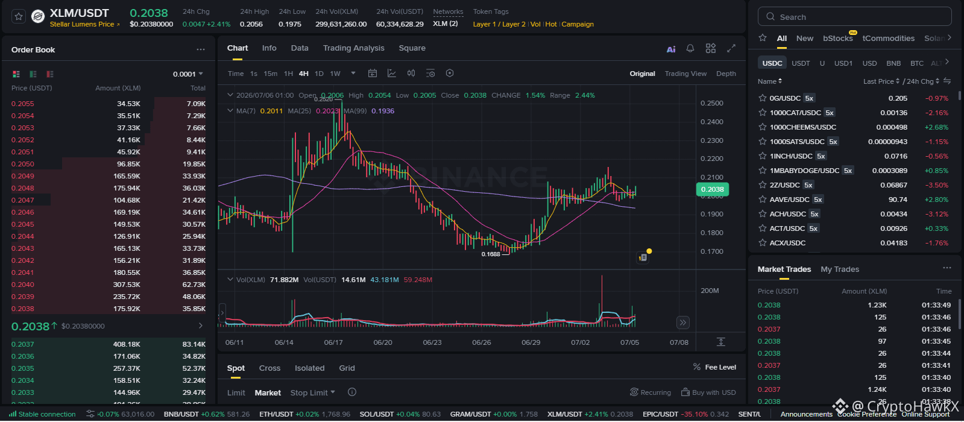Click the Layer 1 / Layer 2 token tag
This screenshot has height=422, width=964.
(x=499, y=24)
